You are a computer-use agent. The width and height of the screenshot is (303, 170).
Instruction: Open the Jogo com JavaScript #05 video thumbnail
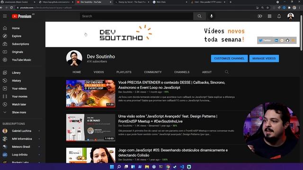pyautogui.click(x=90, y=155)
